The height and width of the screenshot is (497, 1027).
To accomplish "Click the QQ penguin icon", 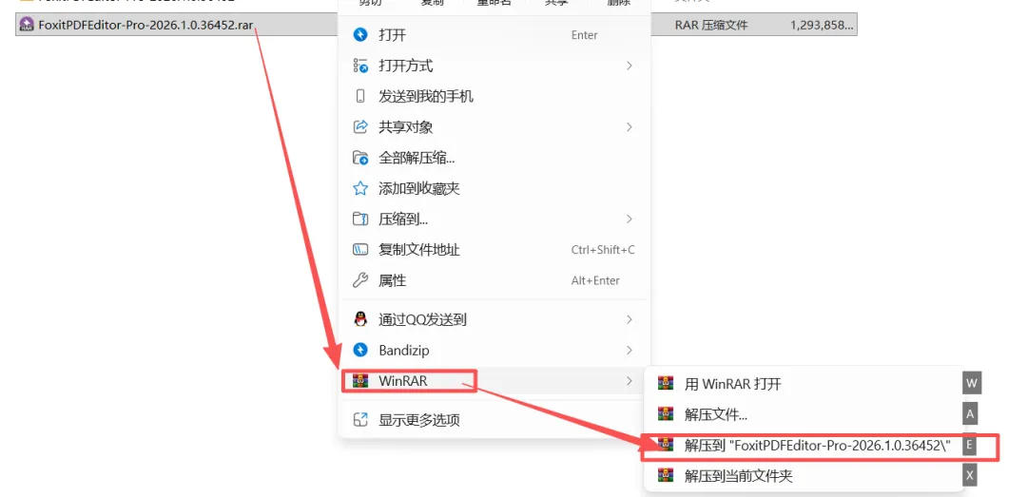I will coord(360,319).
